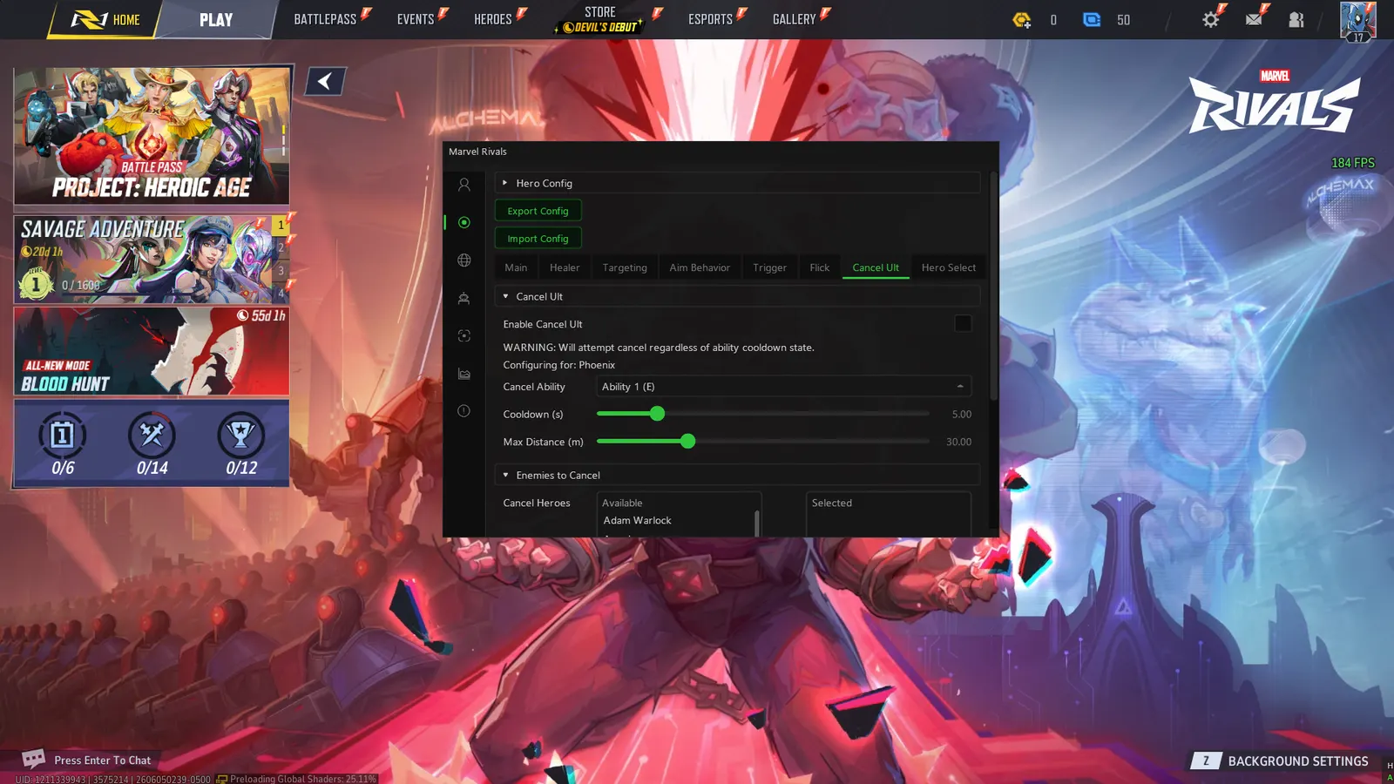
Task: Open the friends list icon
Action: click(x=1296, y=19)
